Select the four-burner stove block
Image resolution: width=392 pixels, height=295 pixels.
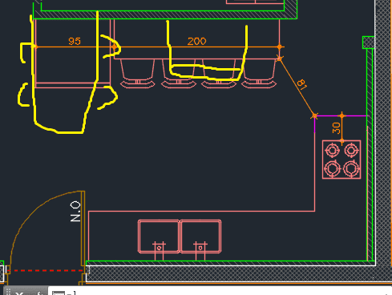click(x=341, y=160)
